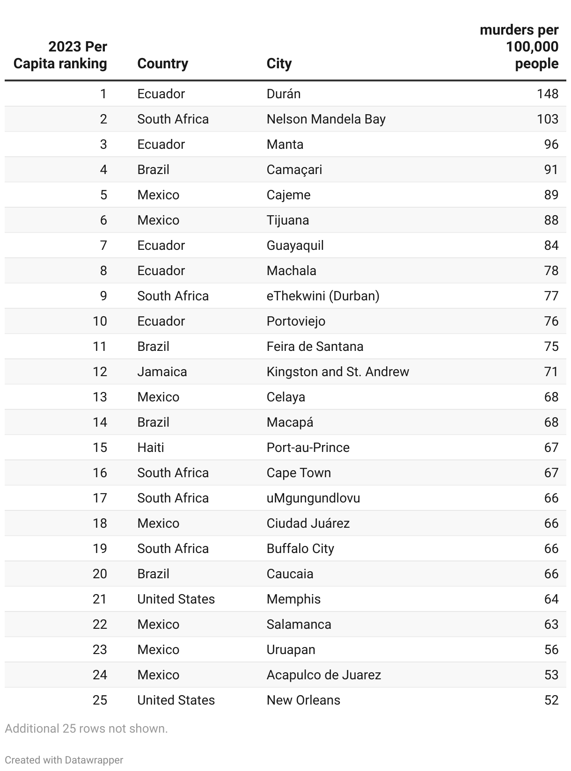Click the eThekwini (Durban) cell
The width and height of the screenshot is (571, 771).
tap(323, 296)
